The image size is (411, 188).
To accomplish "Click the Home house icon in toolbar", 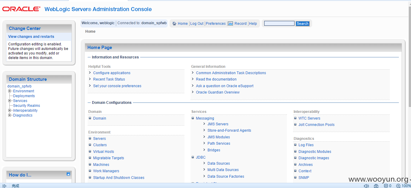I will tap(174, 24).
